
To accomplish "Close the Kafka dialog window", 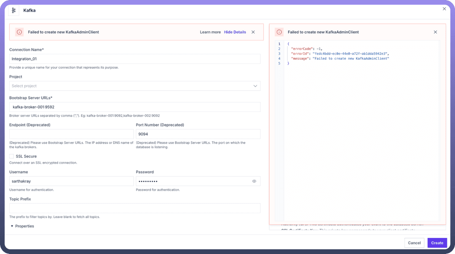I will [444, 8].
